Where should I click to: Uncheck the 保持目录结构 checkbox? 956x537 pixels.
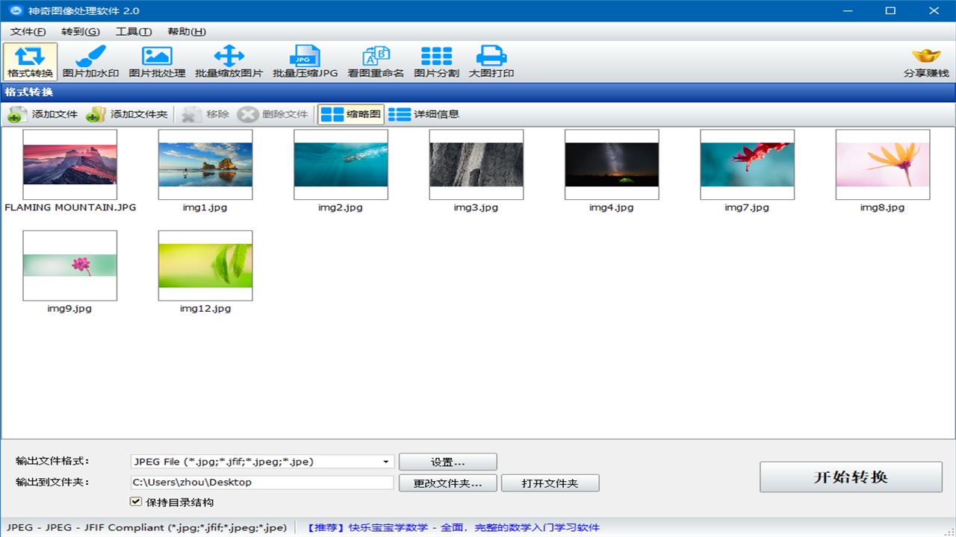click(x=136, y=502)
